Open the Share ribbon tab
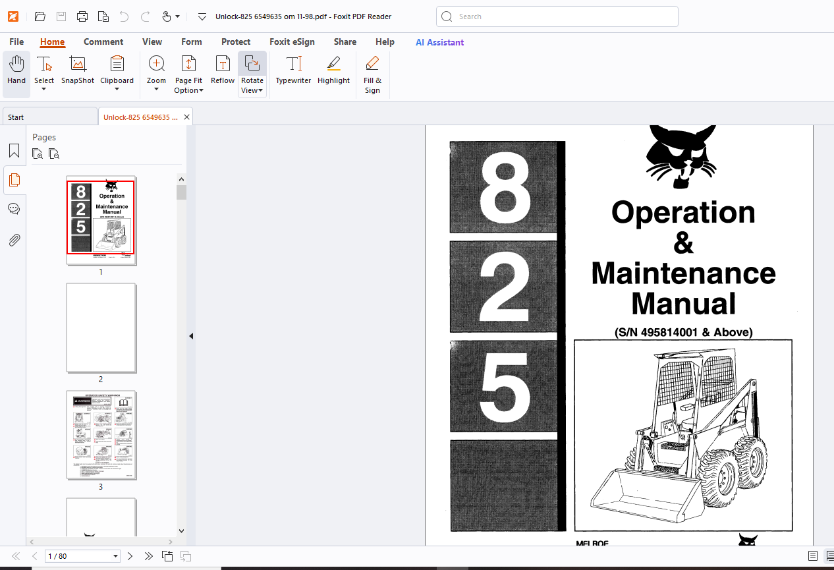The height and width of the screenshot is (570, 834). click(x=345, y=42)
